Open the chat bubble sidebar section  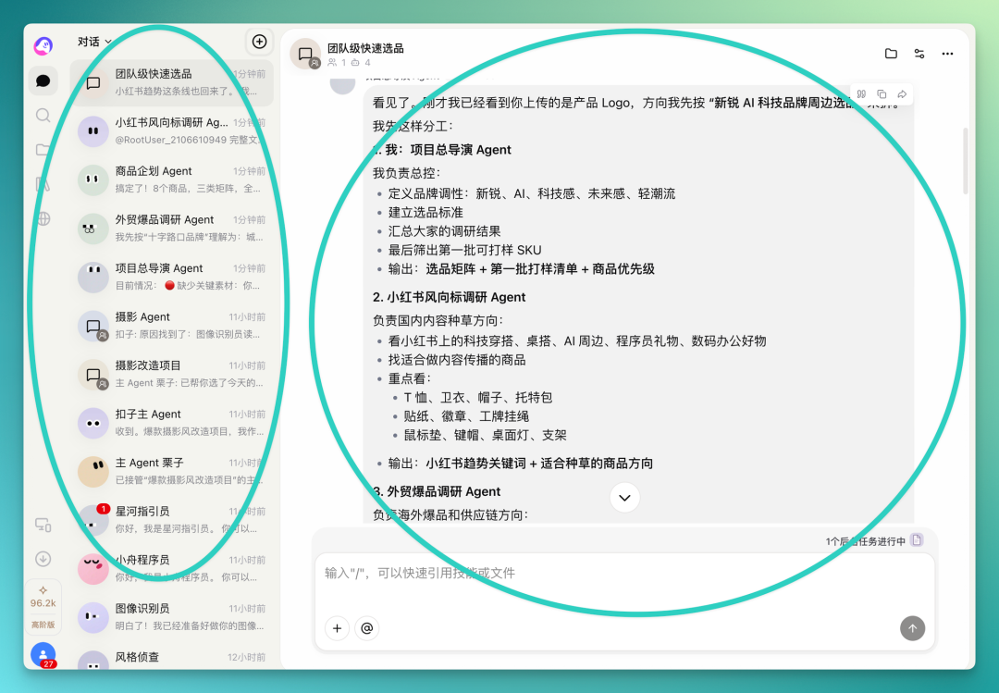pos(43,81)
